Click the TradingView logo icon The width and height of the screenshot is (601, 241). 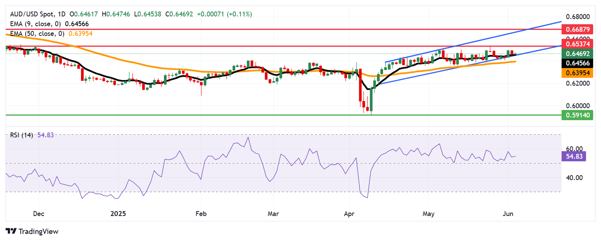tap(10, 231)
